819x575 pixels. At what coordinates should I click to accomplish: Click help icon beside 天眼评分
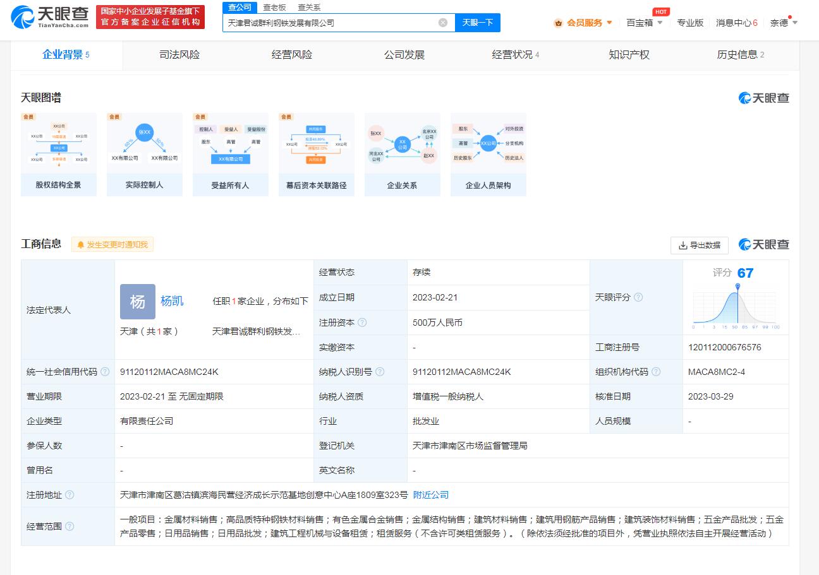click(638, 297)
